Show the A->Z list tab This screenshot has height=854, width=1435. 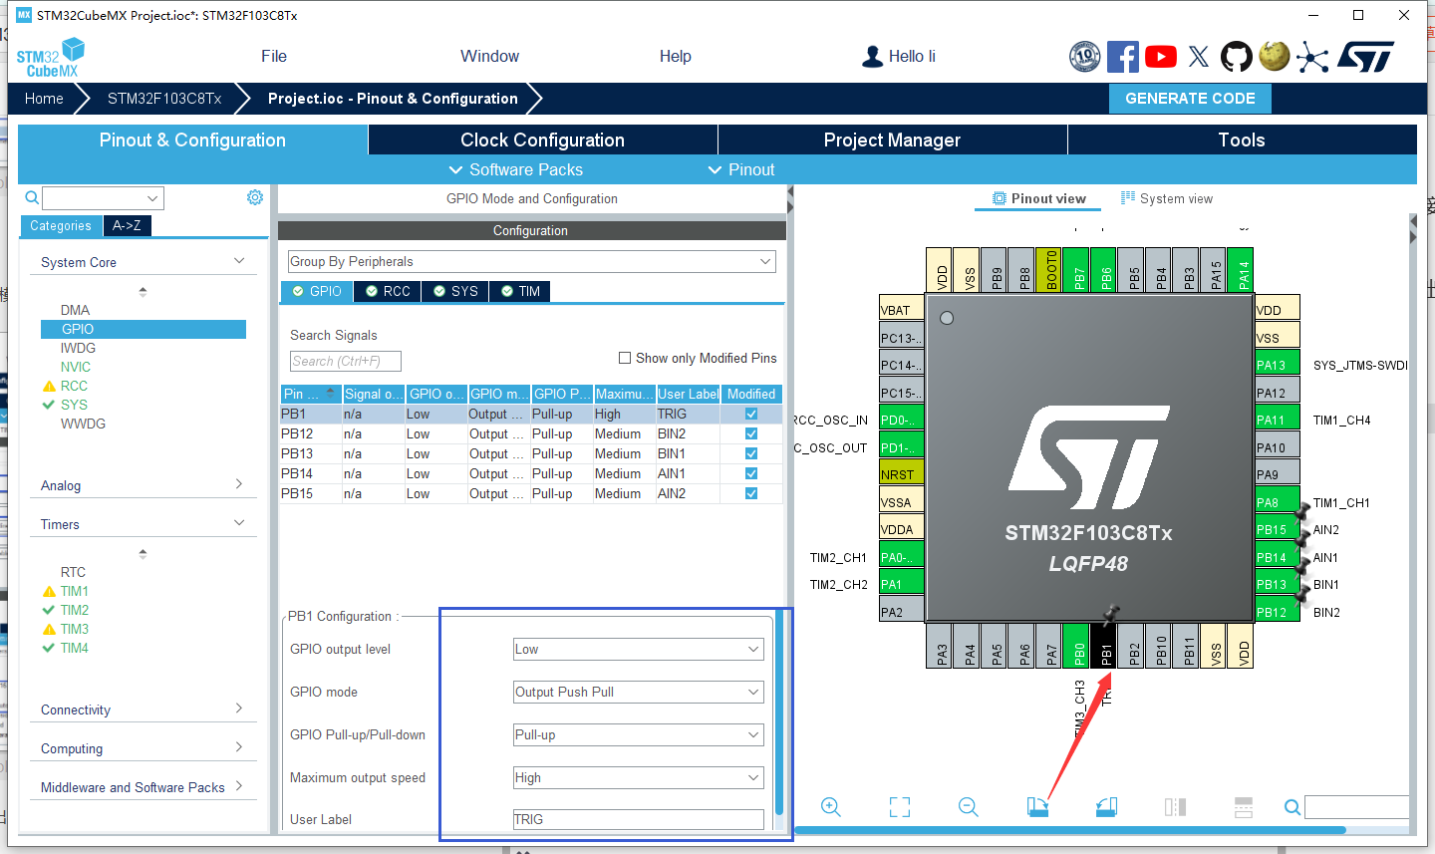coord(127,226)
